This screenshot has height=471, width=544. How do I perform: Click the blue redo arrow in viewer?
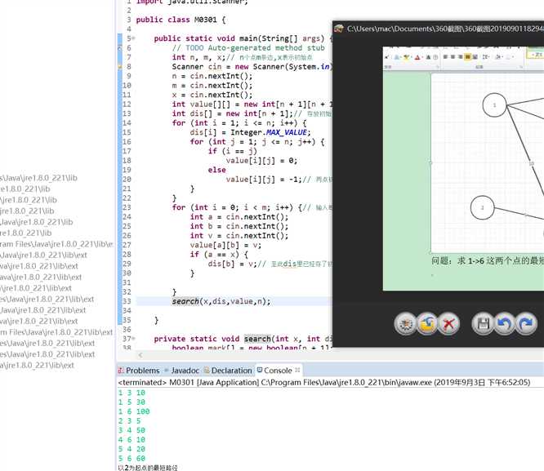(526, 323)
